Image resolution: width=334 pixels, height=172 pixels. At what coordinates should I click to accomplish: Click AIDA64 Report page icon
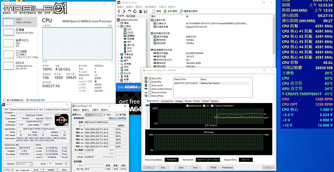point(154,11)
